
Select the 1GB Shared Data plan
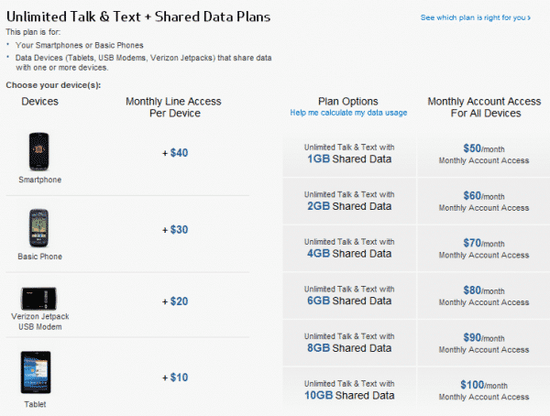[349, 153]
